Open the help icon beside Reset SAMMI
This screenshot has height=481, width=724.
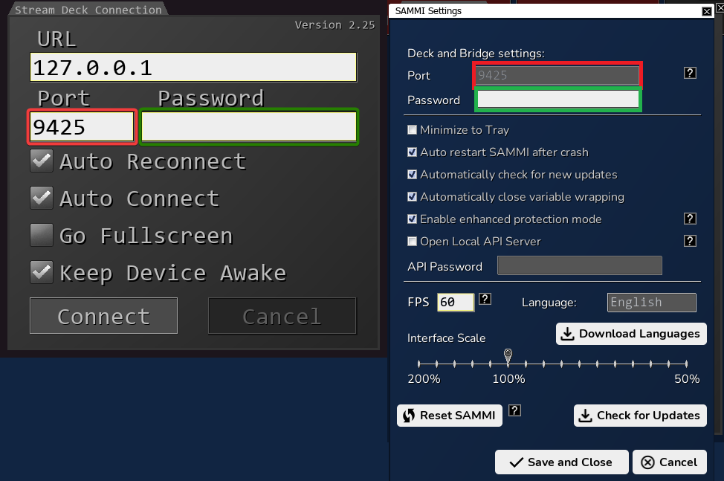click(x=514, y=410)
